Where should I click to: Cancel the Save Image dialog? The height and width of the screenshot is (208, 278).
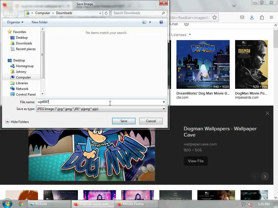(151, 121)
